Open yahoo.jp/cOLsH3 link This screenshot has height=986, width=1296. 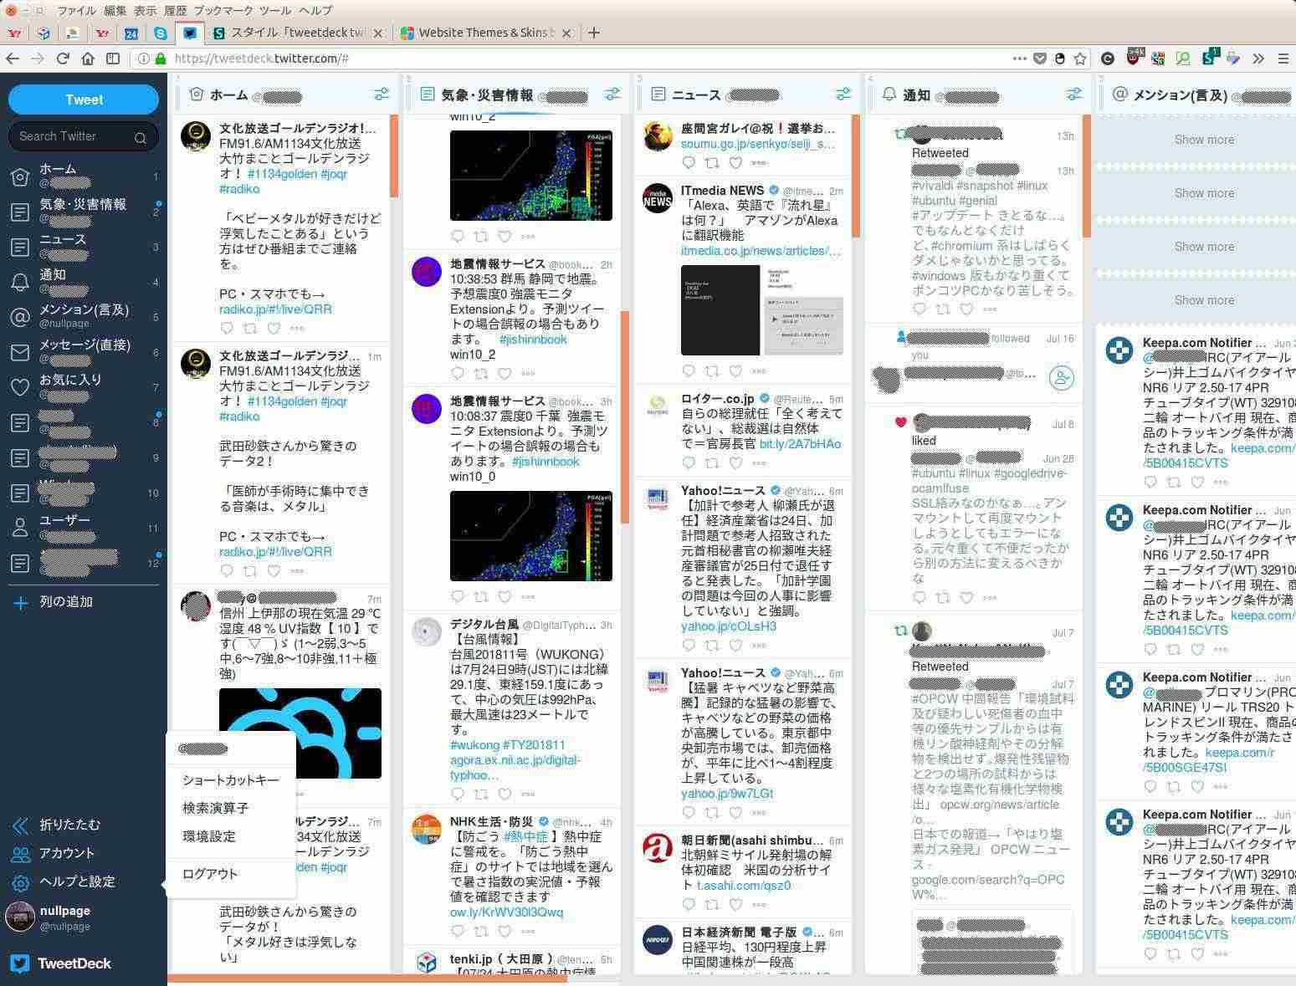coord(728,626)
